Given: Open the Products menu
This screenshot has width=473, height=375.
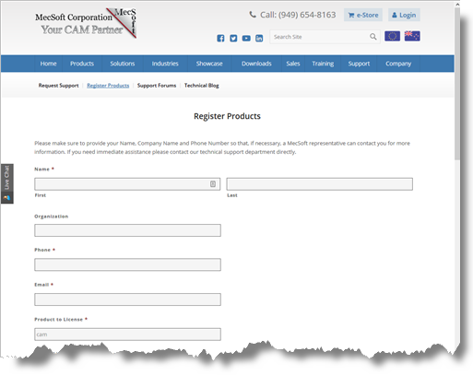Looking at the screenshot, I should pos(82,64).
